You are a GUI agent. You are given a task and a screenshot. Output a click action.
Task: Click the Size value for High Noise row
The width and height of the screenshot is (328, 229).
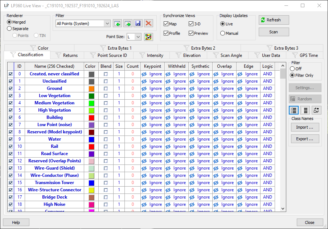(119, 204)
